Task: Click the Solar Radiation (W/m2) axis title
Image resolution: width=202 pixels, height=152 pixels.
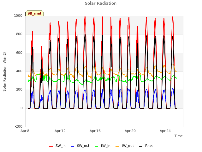Action: [x=4, y=72]
